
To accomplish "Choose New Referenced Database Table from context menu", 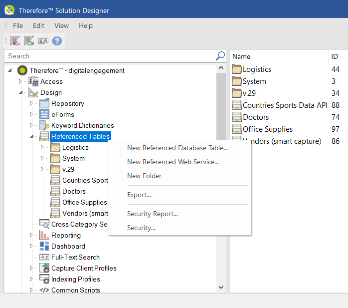I will click(179, 148).
